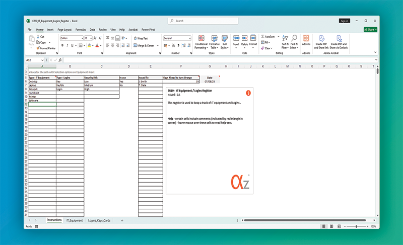Click the Insert Function fx icon
Screen dimensions: 403x245
pyautogui.click(x=60, y=60)
